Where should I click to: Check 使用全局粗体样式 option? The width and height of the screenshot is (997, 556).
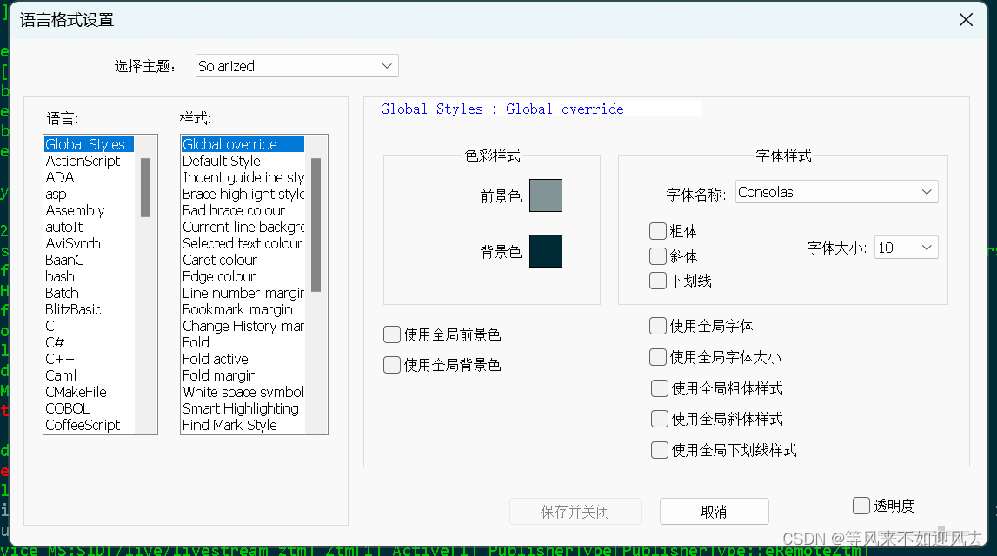[658, 387]
